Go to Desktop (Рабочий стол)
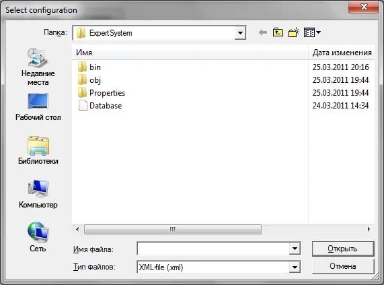The width and height of the screenshot is (384, 285). 38,107
